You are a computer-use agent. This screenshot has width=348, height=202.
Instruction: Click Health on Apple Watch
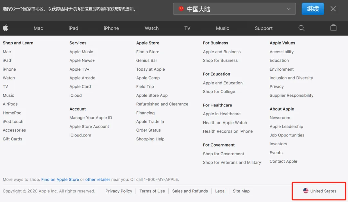tap(225, 123)
